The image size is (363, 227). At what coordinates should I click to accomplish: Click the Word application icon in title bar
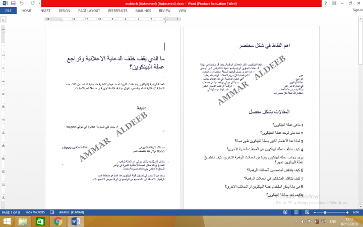[x=5, y=3]
